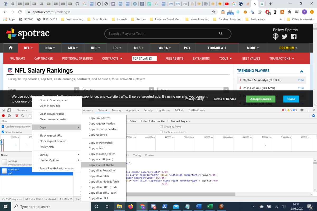The height and width of the screenshot is (211, 317).
Task: Click the React Developer Tools extension icon
Action: coord(238,12)
